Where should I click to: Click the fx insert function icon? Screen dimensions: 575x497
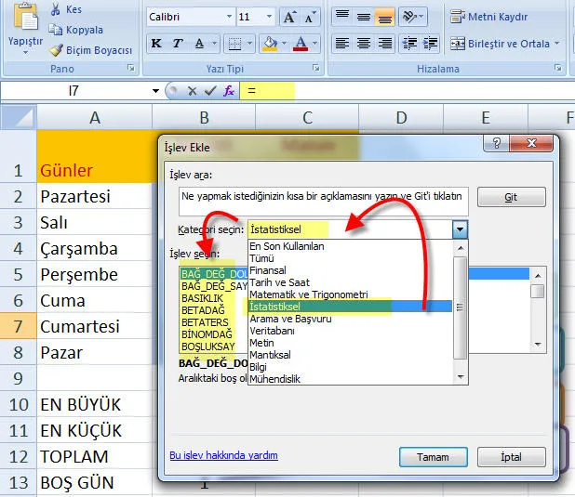click(229, 91)
